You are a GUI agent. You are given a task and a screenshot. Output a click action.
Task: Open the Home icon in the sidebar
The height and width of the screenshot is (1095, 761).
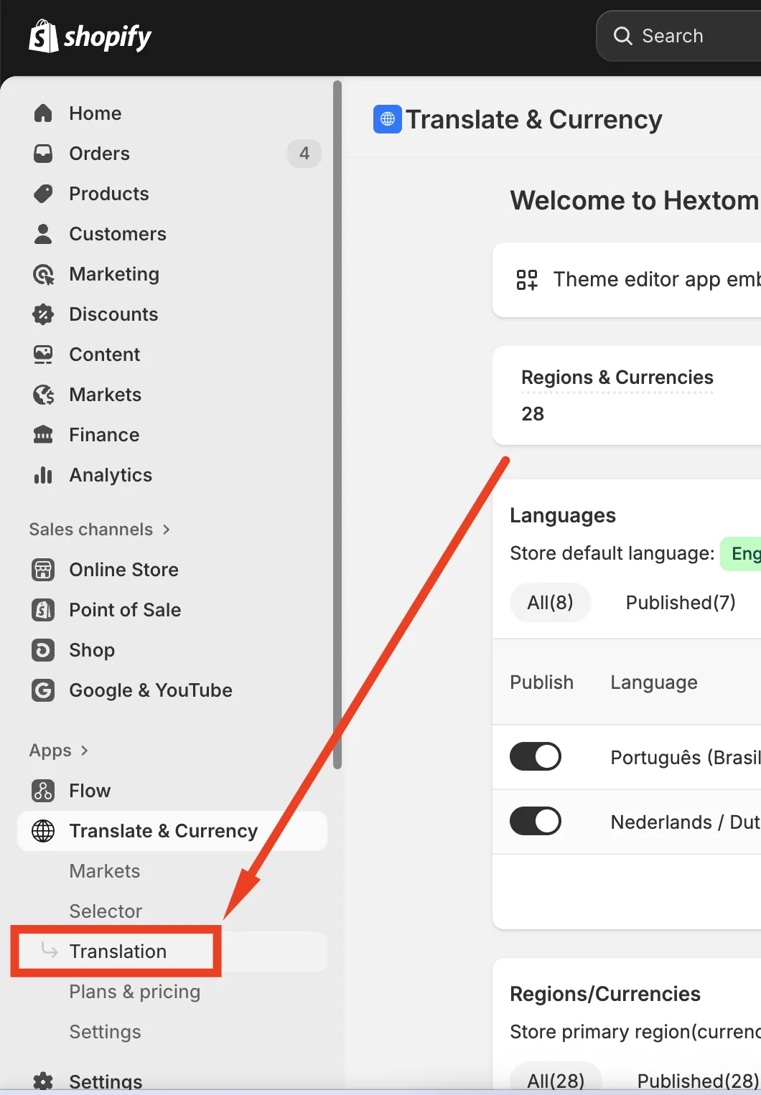point(43,113)
